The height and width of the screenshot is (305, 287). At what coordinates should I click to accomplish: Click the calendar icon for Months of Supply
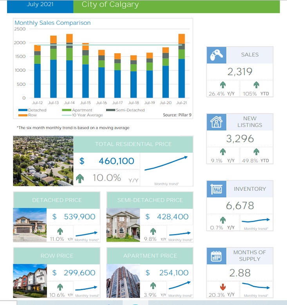[x=217, y=256]
